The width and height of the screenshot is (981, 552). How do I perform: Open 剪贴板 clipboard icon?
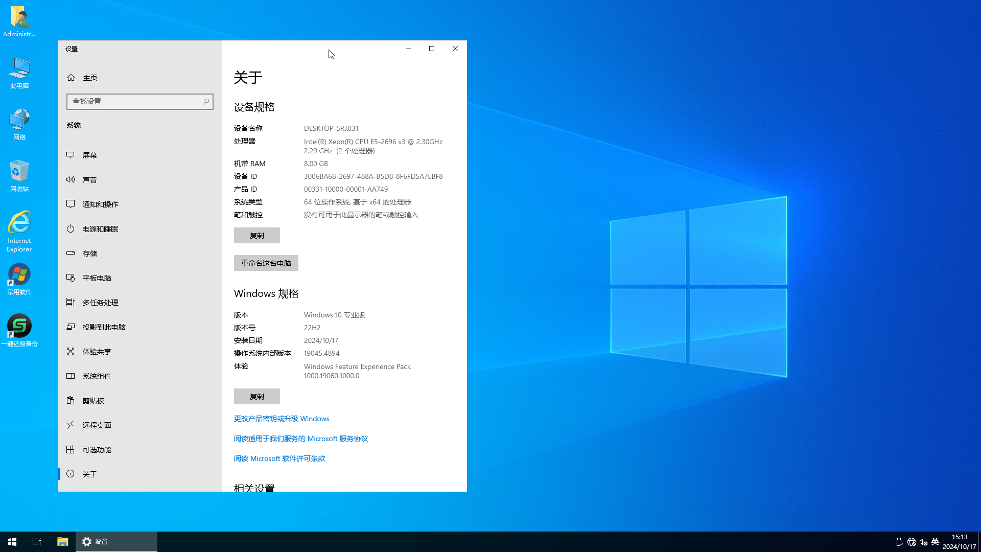(x=71, y=400)
